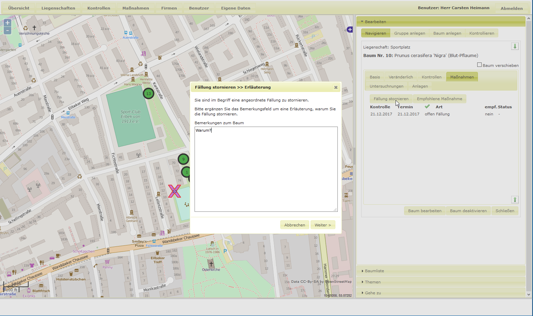Open the map layer switcher blue plus icon
Image resolution: width=533 pixels, height=316 pixels.
(x=350, y=30)
